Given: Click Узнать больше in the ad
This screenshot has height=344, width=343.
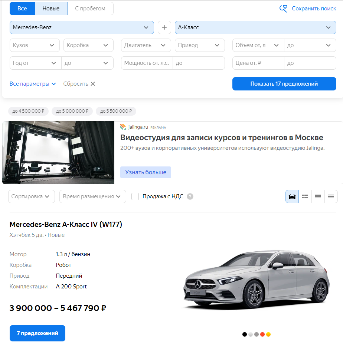Looking at the screenshot, I should [x=146, y=172].
